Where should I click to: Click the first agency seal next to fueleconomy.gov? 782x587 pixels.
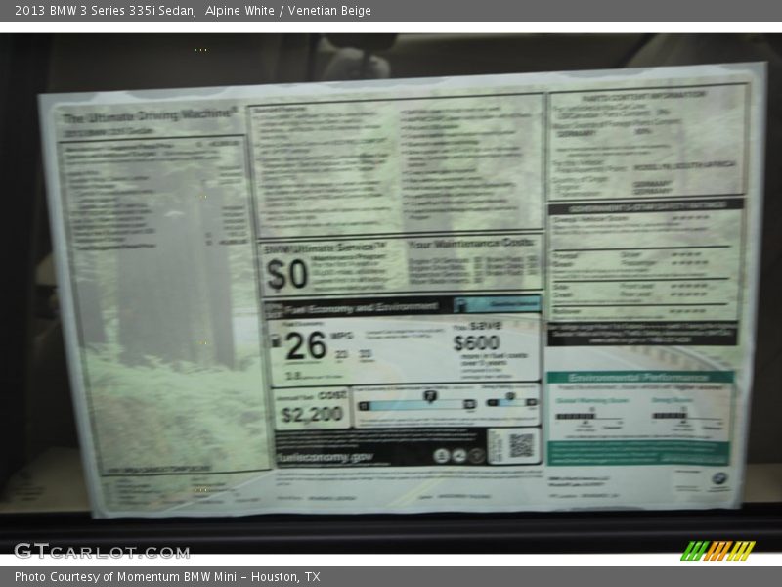click(442, 455)
